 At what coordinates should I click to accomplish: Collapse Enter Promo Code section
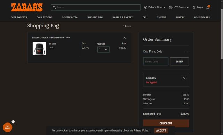pos(187,51)
